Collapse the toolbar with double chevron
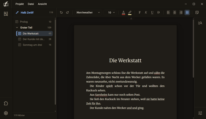 pos(131,19)
